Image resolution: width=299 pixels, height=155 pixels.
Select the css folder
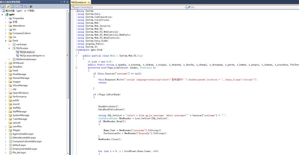pyautogui.click(x=14, y=37)
